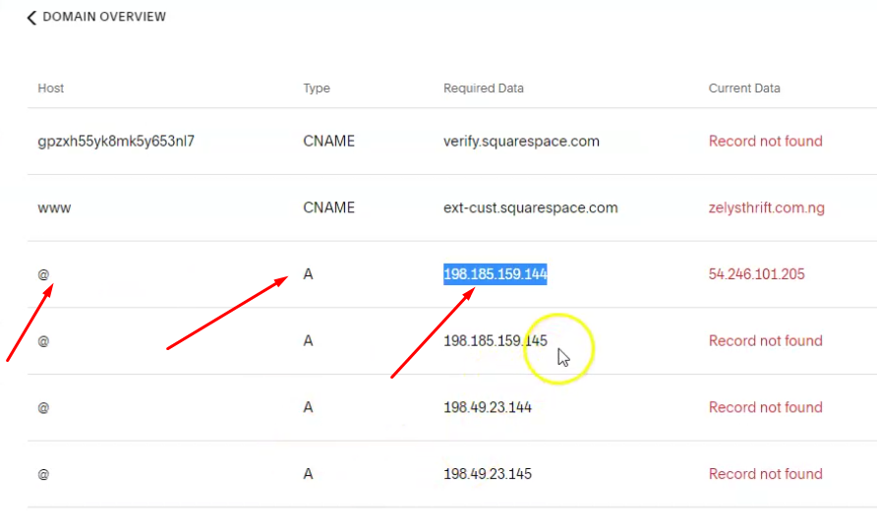Viewport: 877px width, 532px height.
Task: Select IP address 198.49.23.144
Action: [x=487, y=407]
